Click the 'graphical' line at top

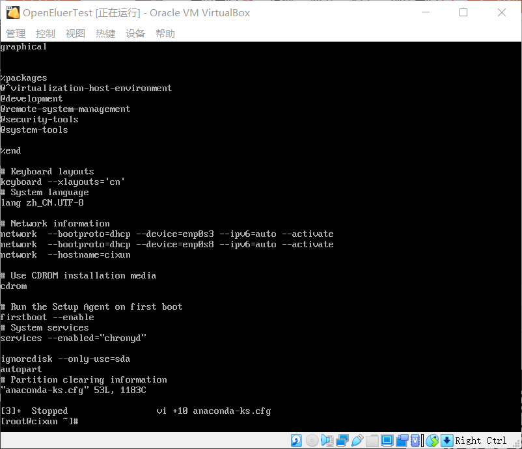23,47
